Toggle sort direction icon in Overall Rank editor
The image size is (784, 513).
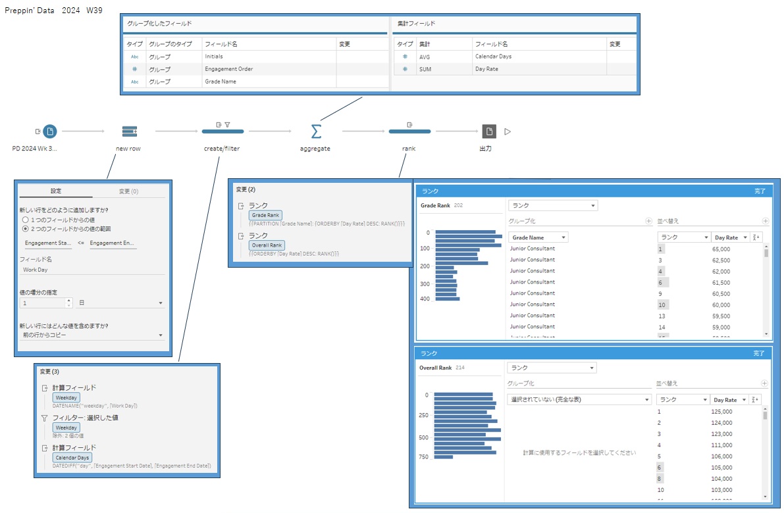click(754, 400)
